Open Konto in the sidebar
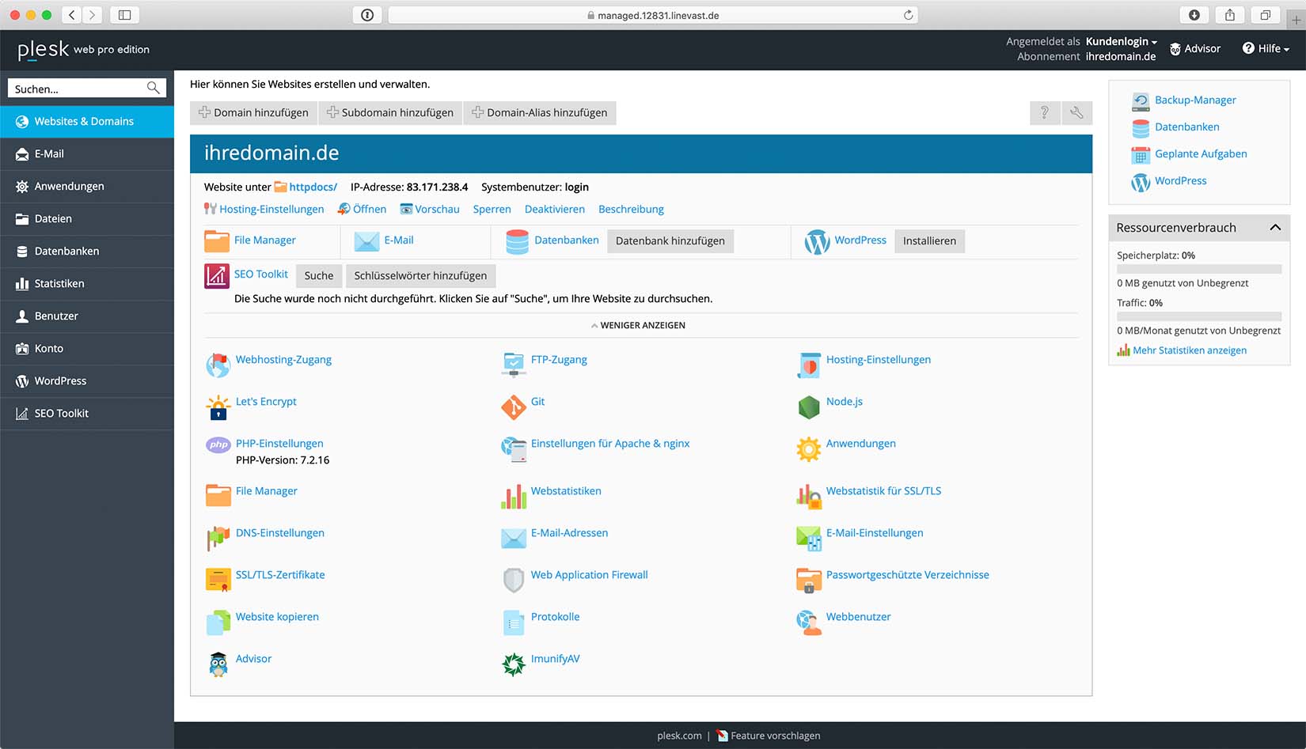 pyautogui.click(x=87, y=348)
